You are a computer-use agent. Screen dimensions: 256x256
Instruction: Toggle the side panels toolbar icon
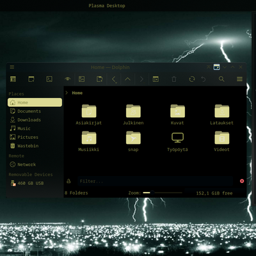click(13, 79)
